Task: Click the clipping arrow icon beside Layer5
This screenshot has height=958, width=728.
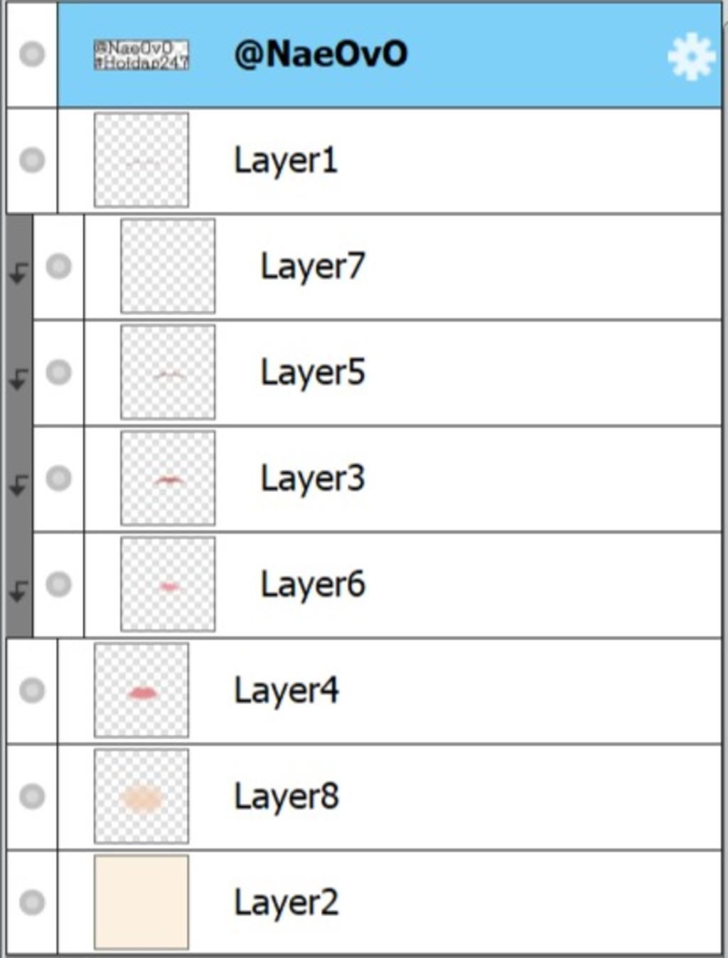Action: point(19,379)
